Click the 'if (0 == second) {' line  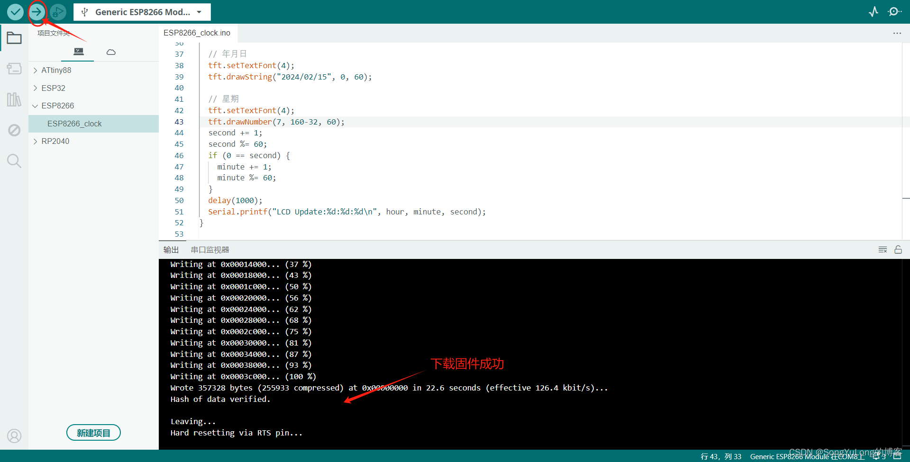(x=249, y=155)
